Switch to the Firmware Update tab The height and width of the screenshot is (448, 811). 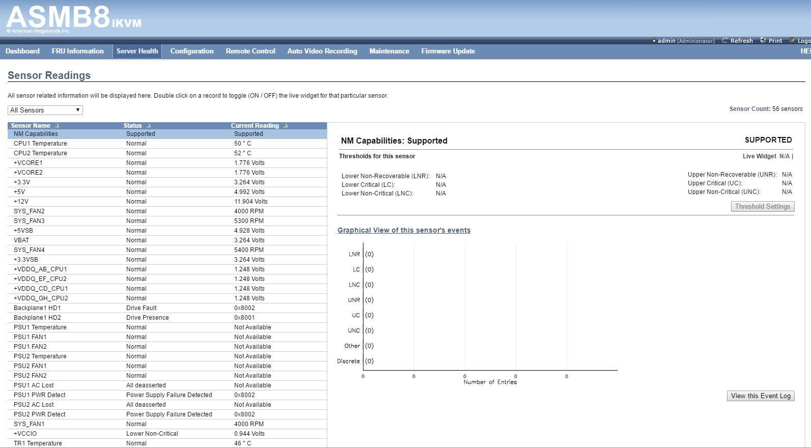pyautogui.click(x=448, y=51)
